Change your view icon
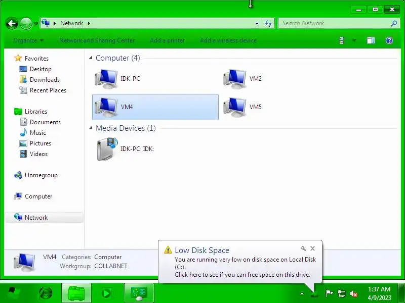The width and height of the screenshot is (405, 303). pos(341,40)
